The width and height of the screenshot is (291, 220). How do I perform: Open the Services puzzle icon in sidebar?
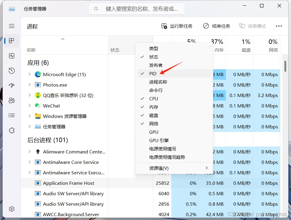pyautogui.click(x=12, y=130)
